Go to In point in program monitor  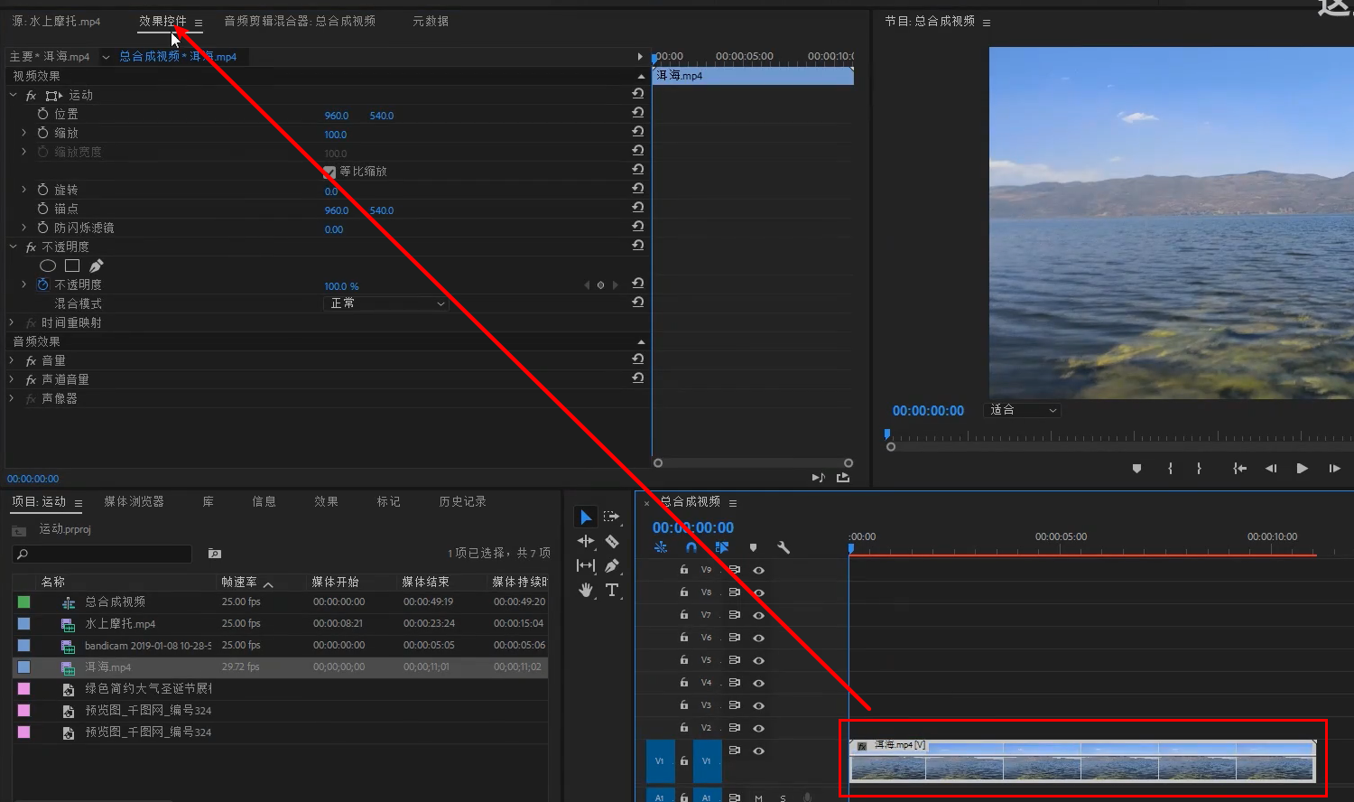tap(1240, 468)
